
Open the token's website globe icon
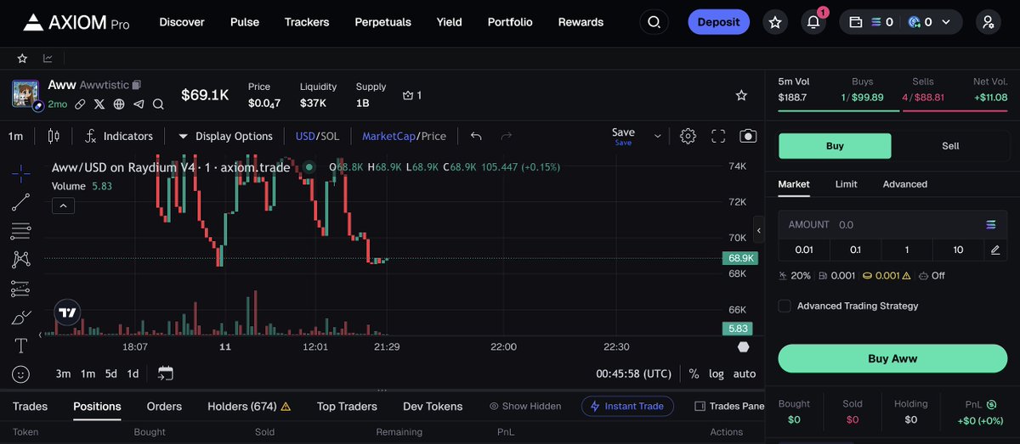(x=119, y=104)
